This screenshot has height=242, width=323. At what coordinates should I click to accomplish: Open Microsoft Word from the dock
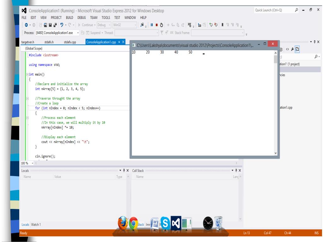click(155, 223)
